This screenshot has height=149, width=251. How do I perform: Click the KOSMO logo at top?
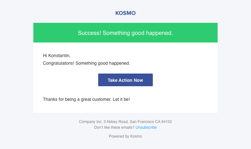pyautogui.click(x=125, y=13)
